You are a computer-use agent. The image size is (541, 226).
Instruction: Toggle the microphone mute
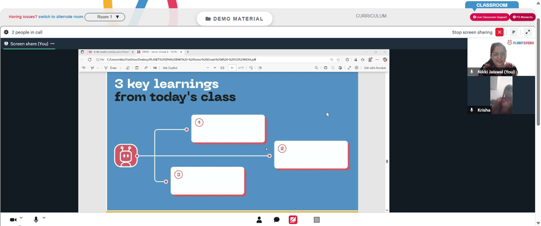click(x=36, y=220)
